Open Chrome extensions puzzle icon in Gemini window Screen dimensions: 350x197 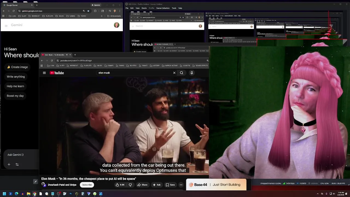click(95, 11)
